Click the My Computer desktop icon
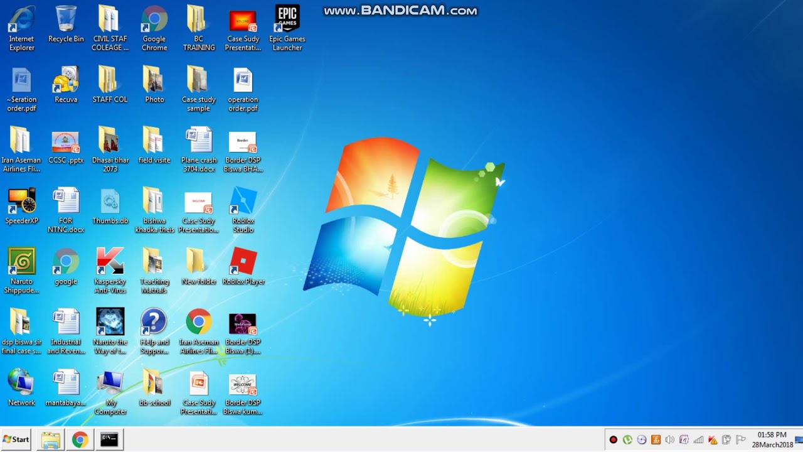 (110, 384)
